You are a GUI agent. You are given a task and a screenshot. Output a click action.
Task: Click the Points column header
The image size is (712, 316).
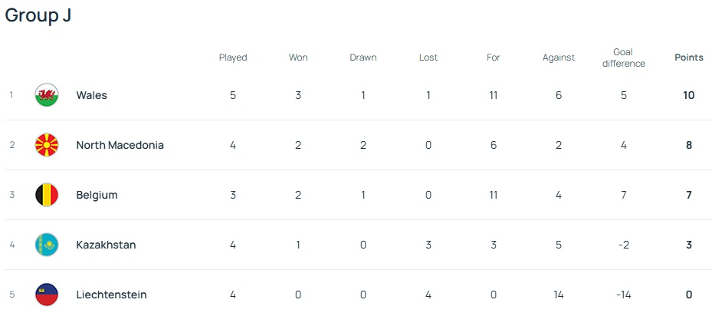click(x=688, y=58)
